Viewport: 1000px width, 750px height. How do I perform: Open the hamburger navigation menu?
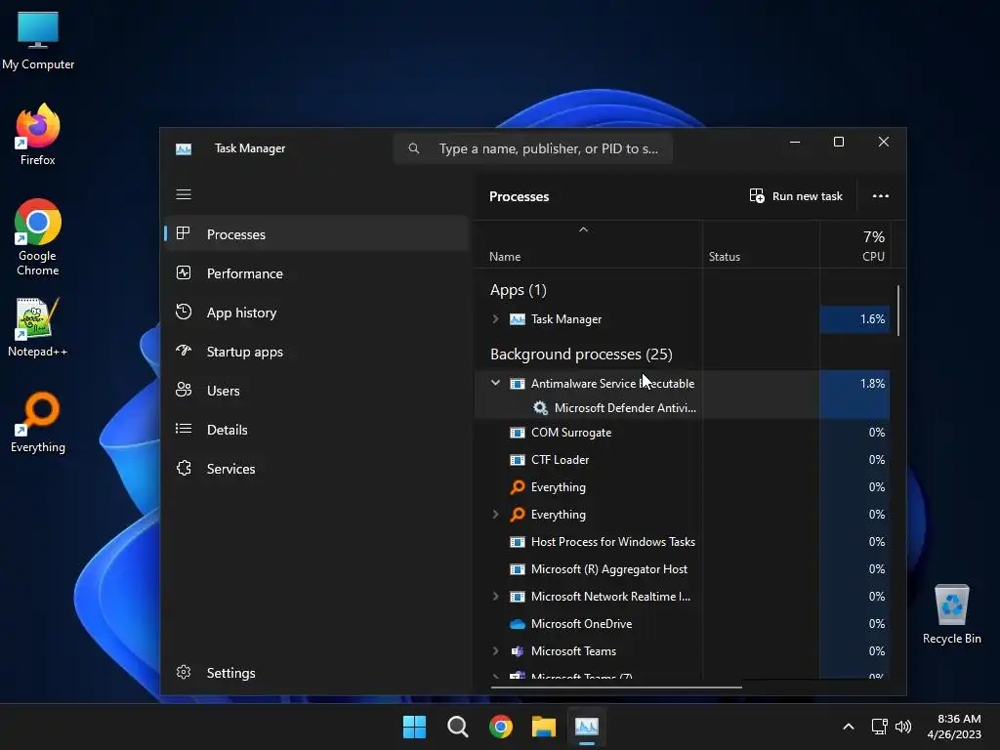184,194
